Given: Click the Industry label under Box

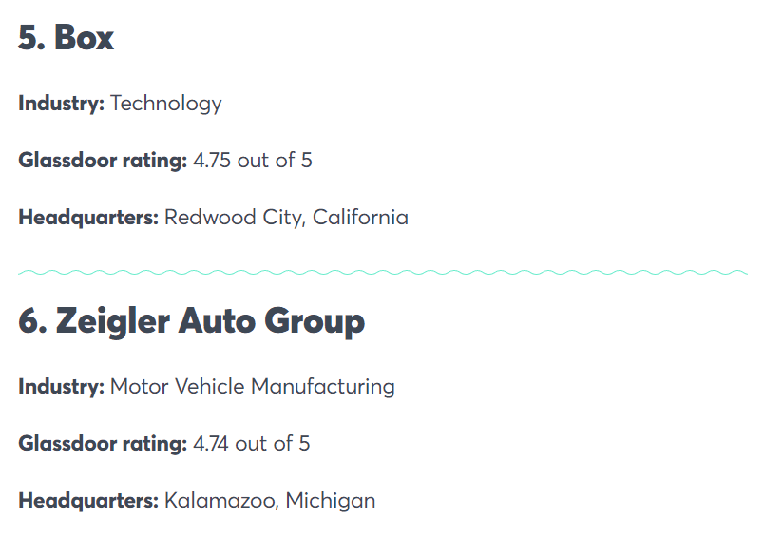Looking at the screenshot, I should [61, 104].
